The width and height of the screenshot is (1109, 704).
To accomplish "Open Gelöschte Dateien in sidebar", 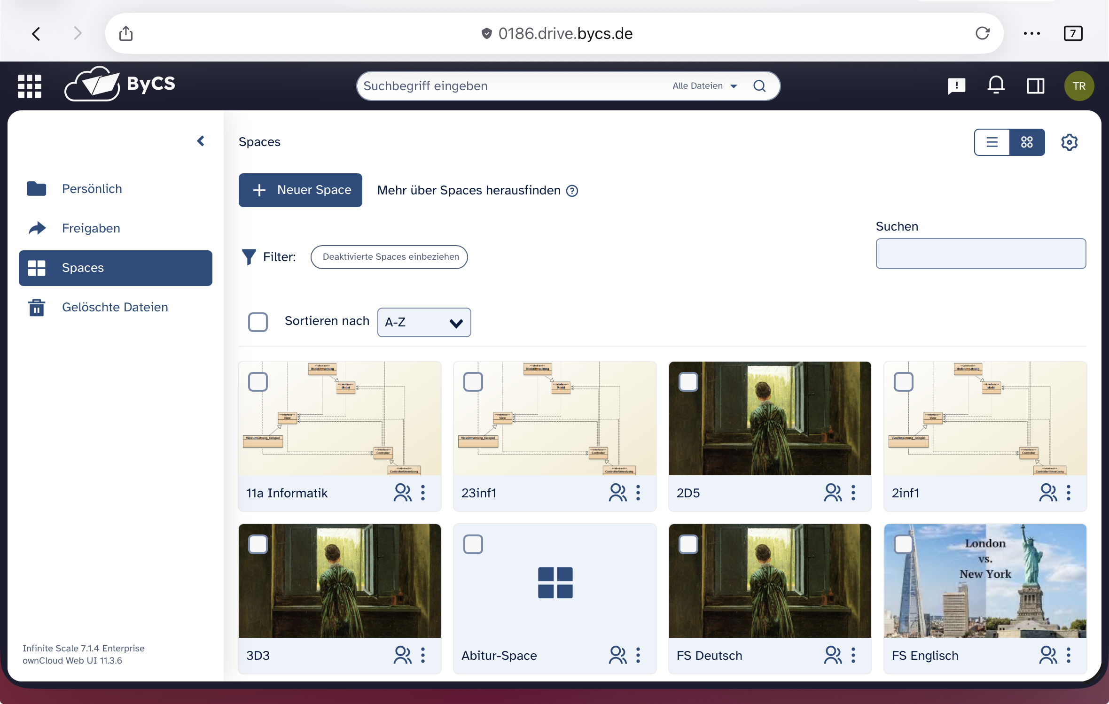I will (x=116, y=307).
